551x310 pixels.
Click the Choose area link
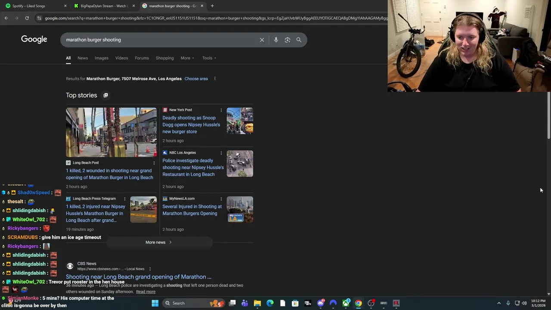[196, 79]
